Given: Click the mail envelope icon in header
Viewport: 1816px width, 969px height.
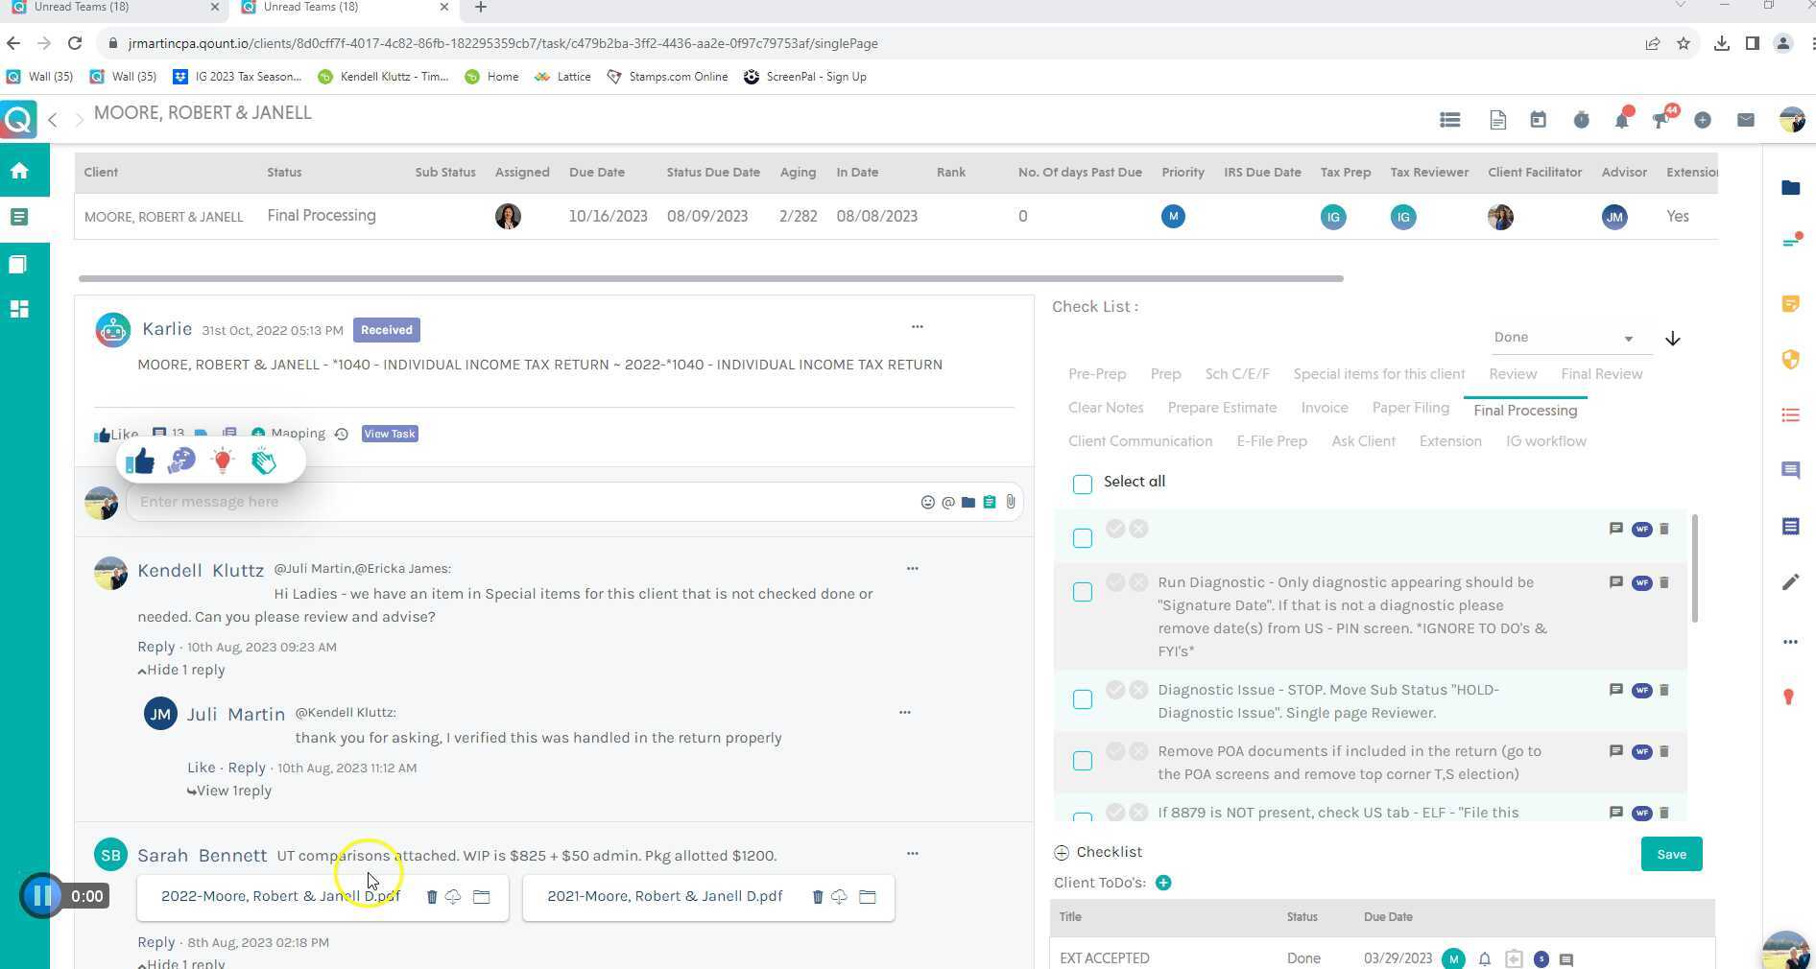Looking at the screenshot, I should tap(1745, 120).
